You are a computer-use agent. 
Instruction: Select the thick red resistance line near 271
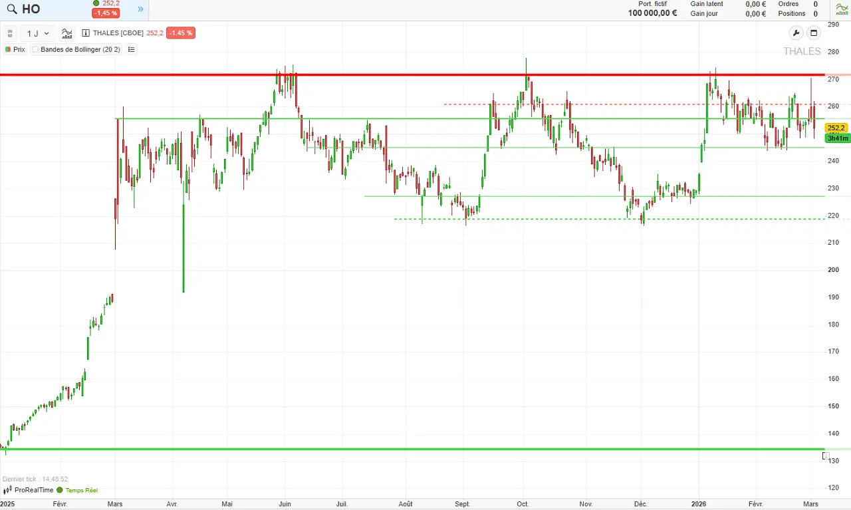pos(399,75)
